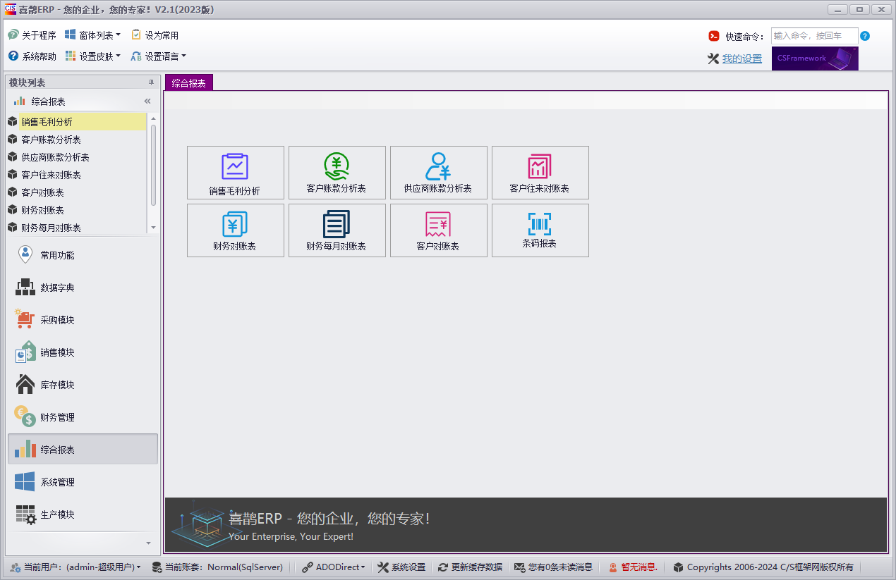Click 当前账套 Normal(SqlServer) status entry
896x580 pixels.
point(217,567)
